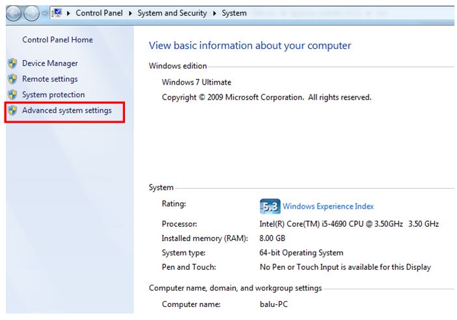
Task: Click the No Pen or Touch Input text
Action: click(345, 267)
